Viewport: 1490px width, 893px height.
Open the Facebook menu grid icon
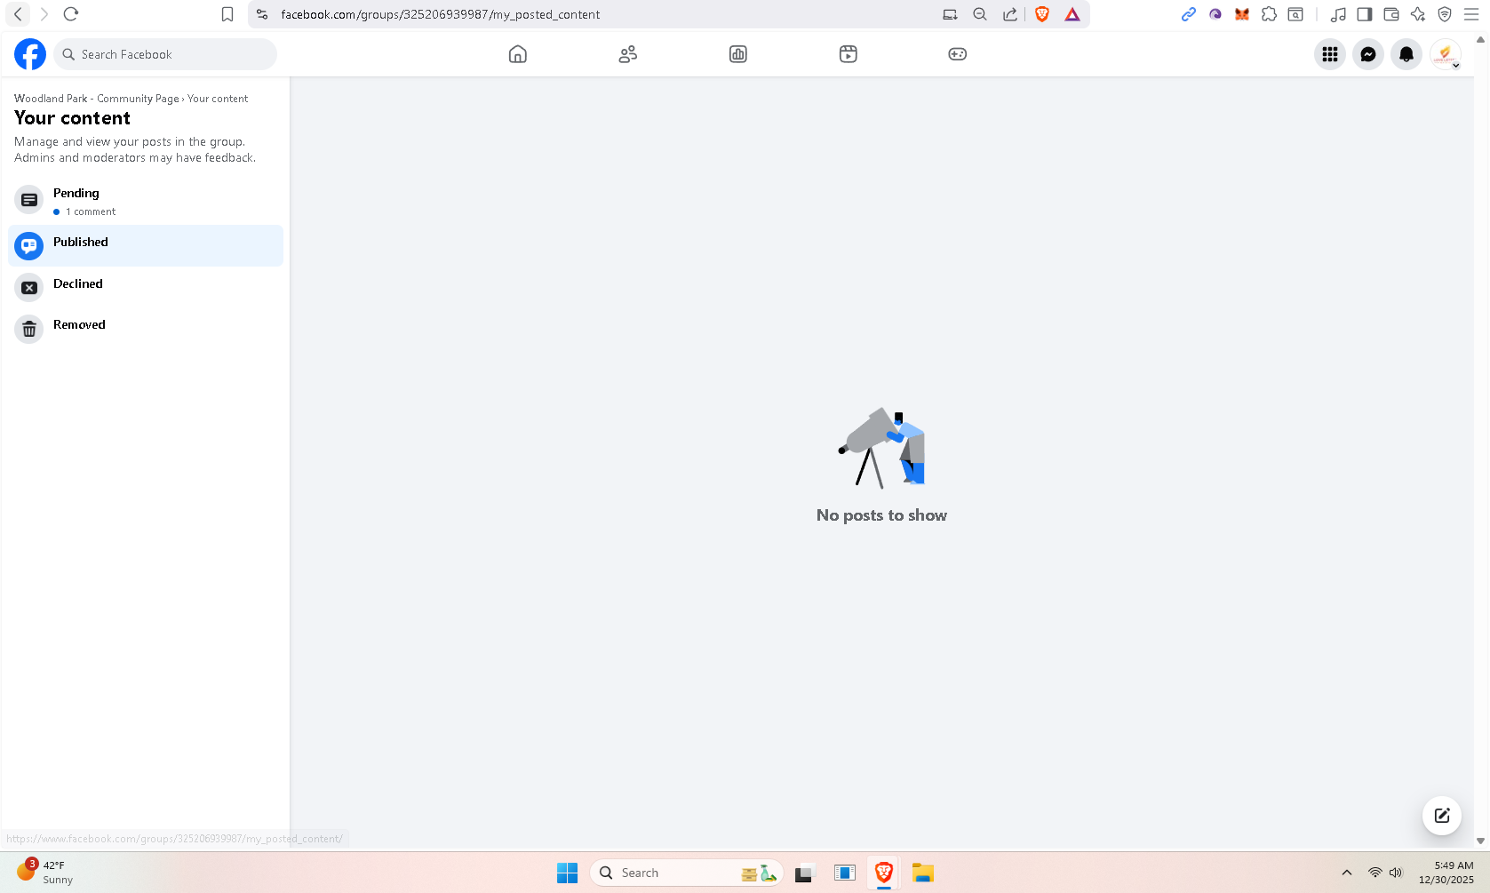tap(1329, 54)
